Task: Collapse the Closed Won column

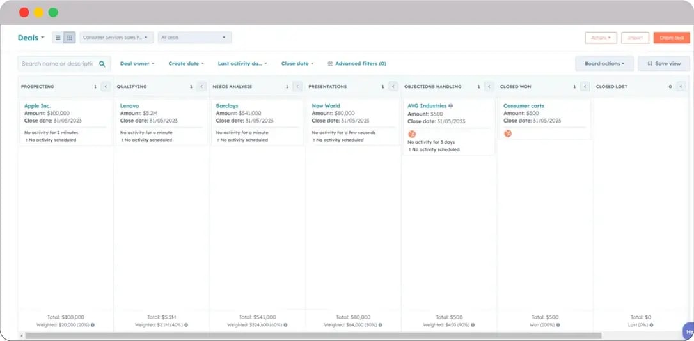Action: click(x=585, y=87)
